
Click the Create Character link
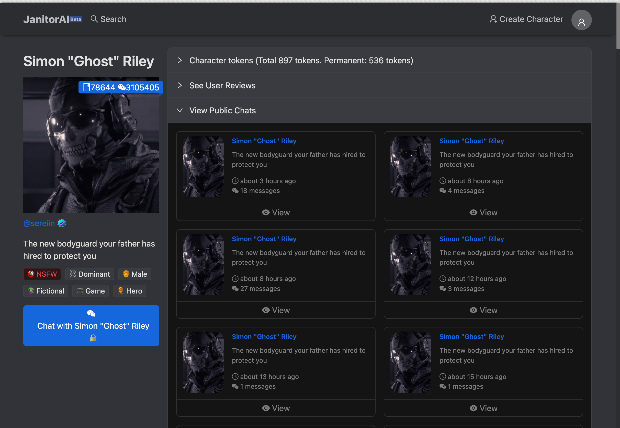pos(526,19)
